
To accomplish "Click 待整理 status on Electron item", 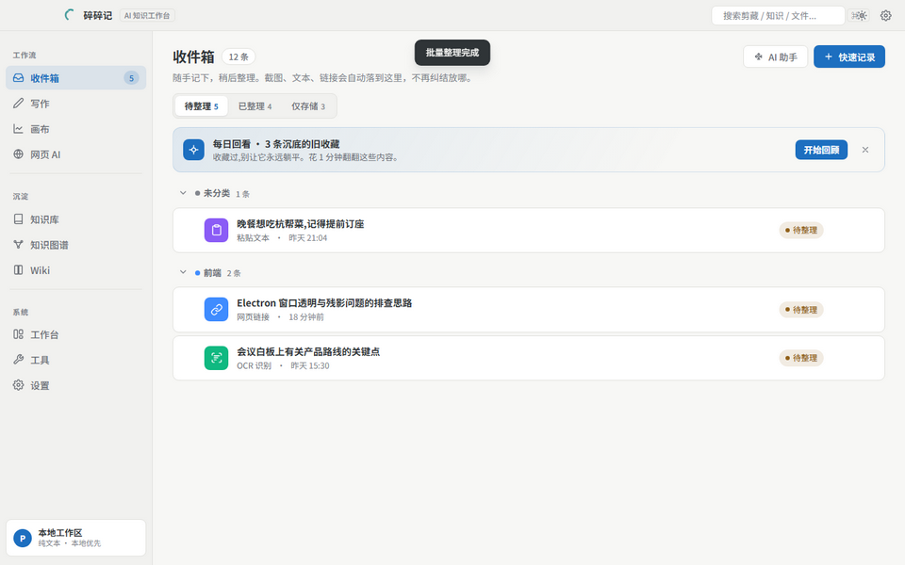I will 801,310.
